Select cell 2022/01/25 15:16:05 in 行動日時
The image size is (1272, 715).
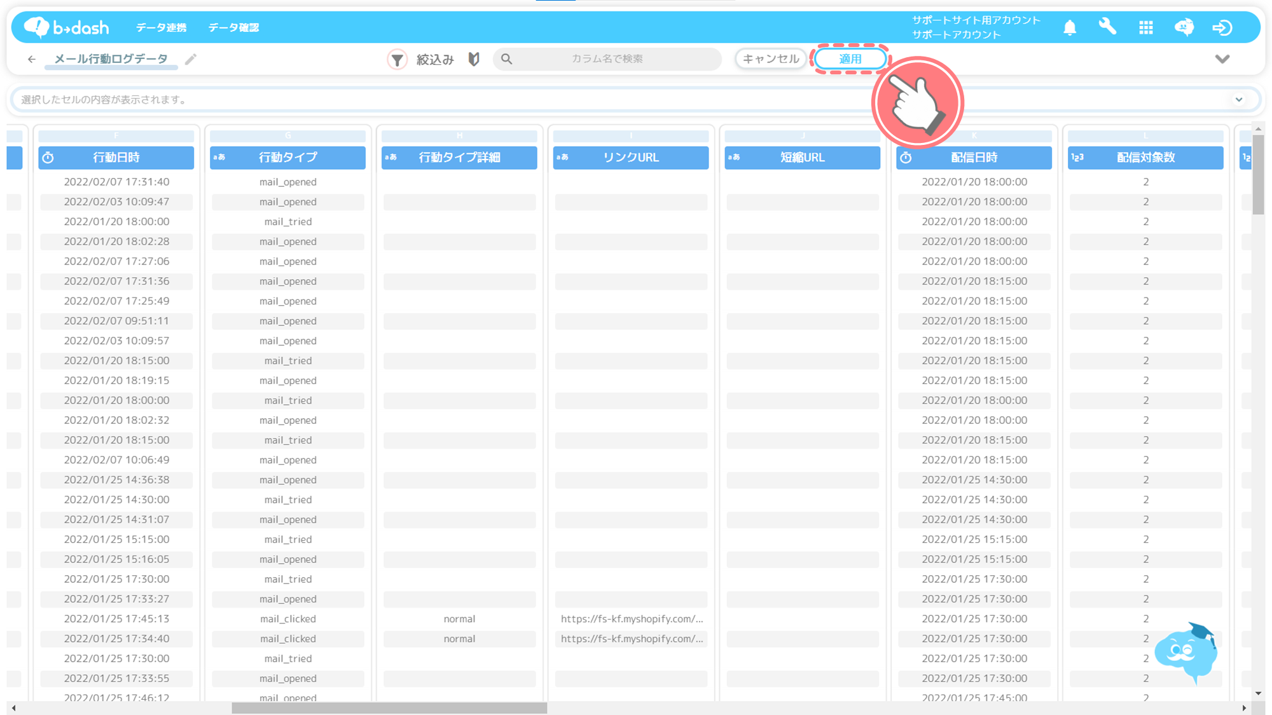click(x=116, y=559)
